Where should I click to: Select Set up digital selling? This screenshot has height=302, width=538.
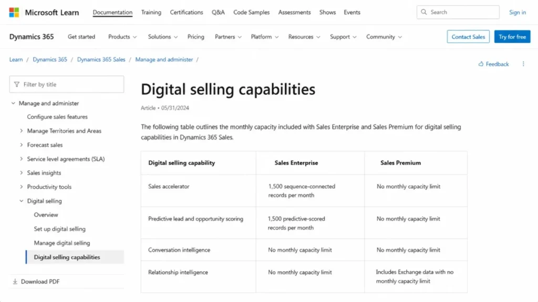pos(60,229)
